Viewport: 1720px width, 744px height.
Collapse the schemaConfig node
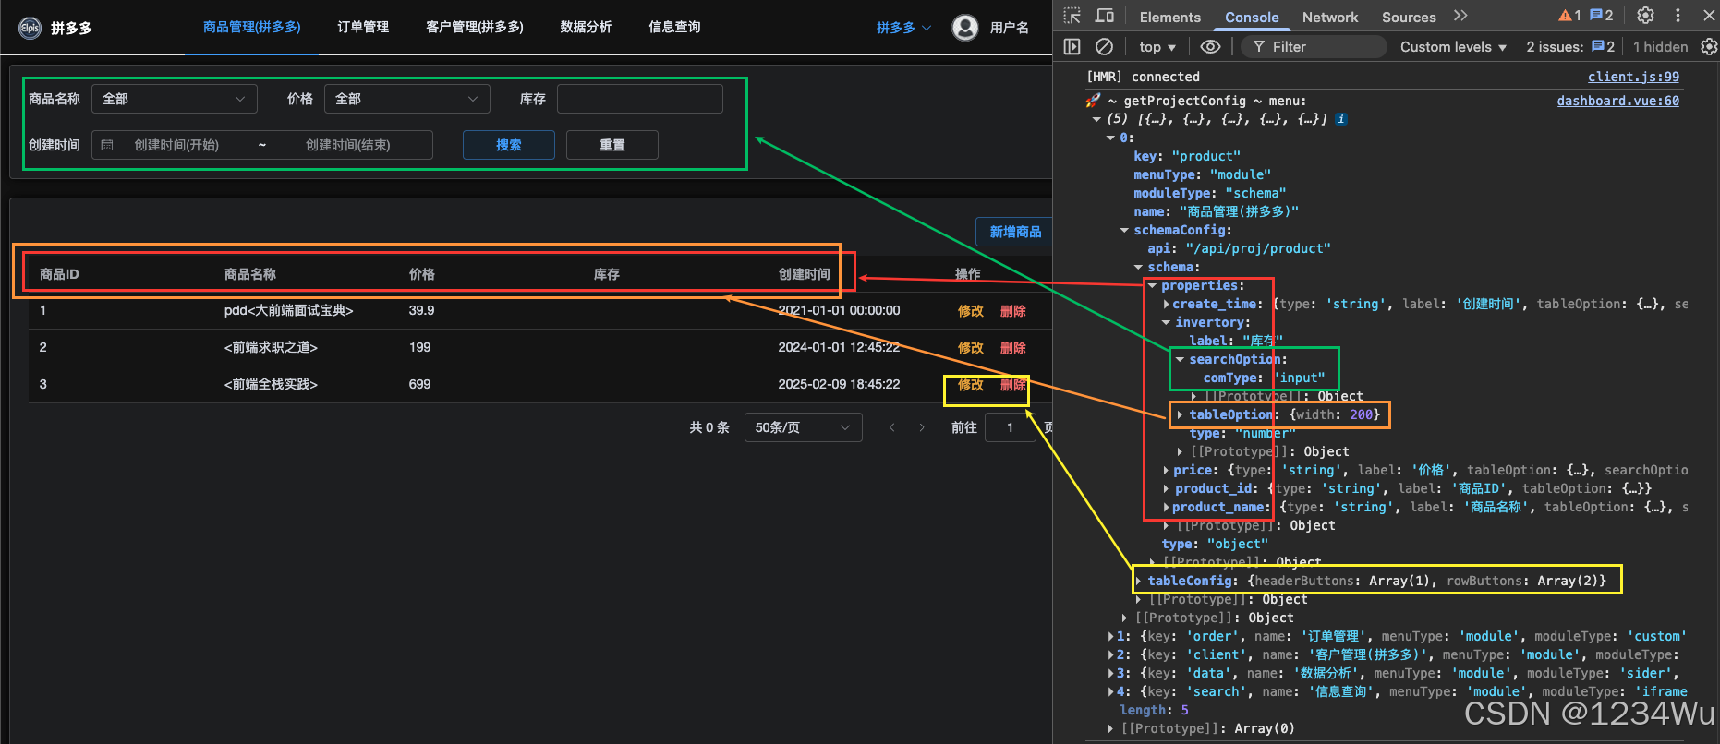click(x=1124, y=230)
